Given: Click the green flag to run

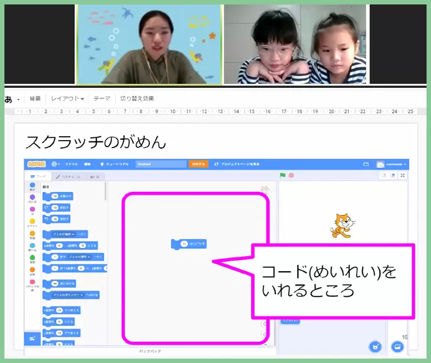Looking at the screenshot, I should pos(283,175).
